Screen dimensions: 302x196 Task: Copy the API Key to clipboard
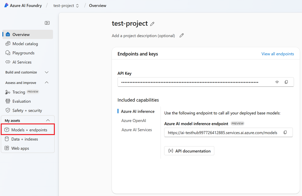click(x=286, y=82)
